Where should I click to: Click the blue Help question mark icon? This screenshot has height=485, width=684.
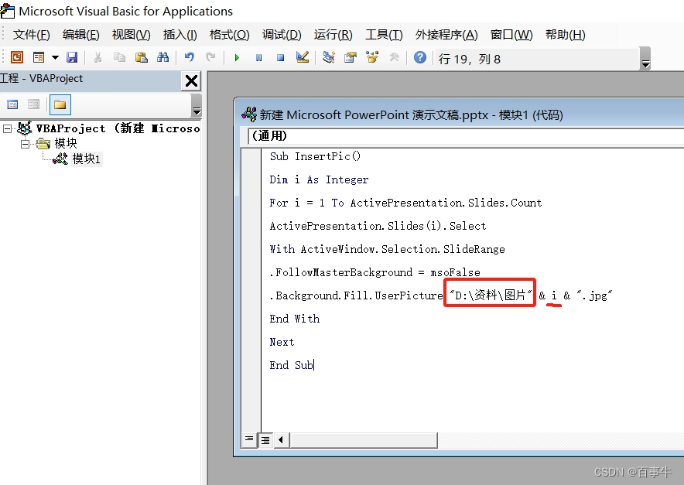point(420,57)
